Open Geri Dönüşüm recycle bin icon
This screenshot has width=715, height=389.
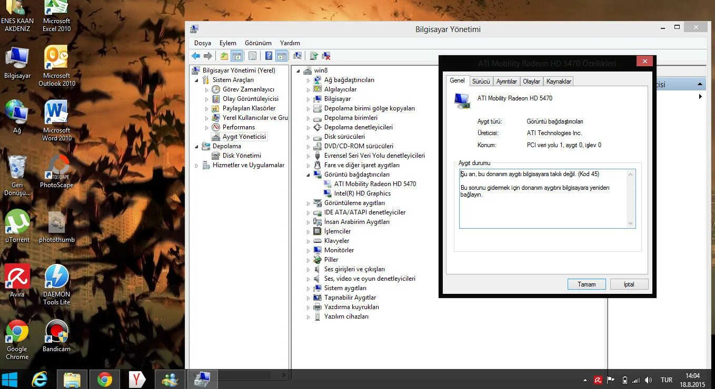coord(17,176)
